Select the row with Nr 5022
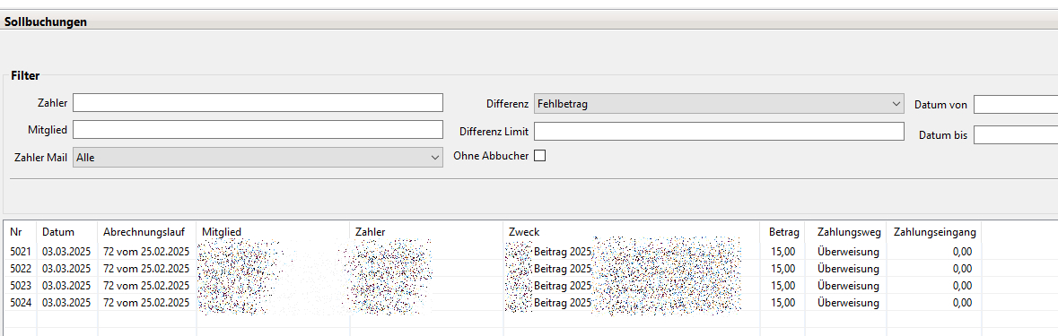The image size is (1058, 336). click(493, 269)
